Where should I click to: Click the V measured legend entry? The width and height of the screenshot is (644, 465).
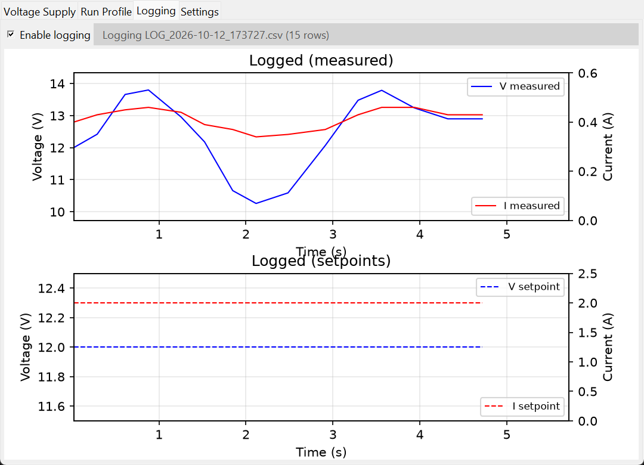click(x=516, y=86)
